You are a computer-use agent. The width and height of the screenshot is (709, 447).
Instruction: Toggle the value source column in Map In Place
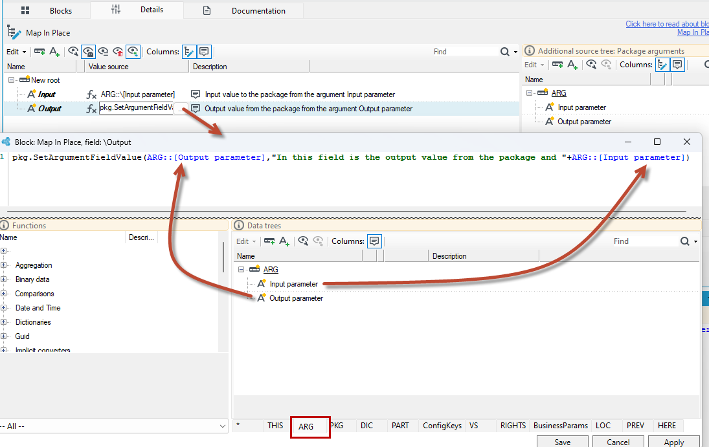pos(189,52)
